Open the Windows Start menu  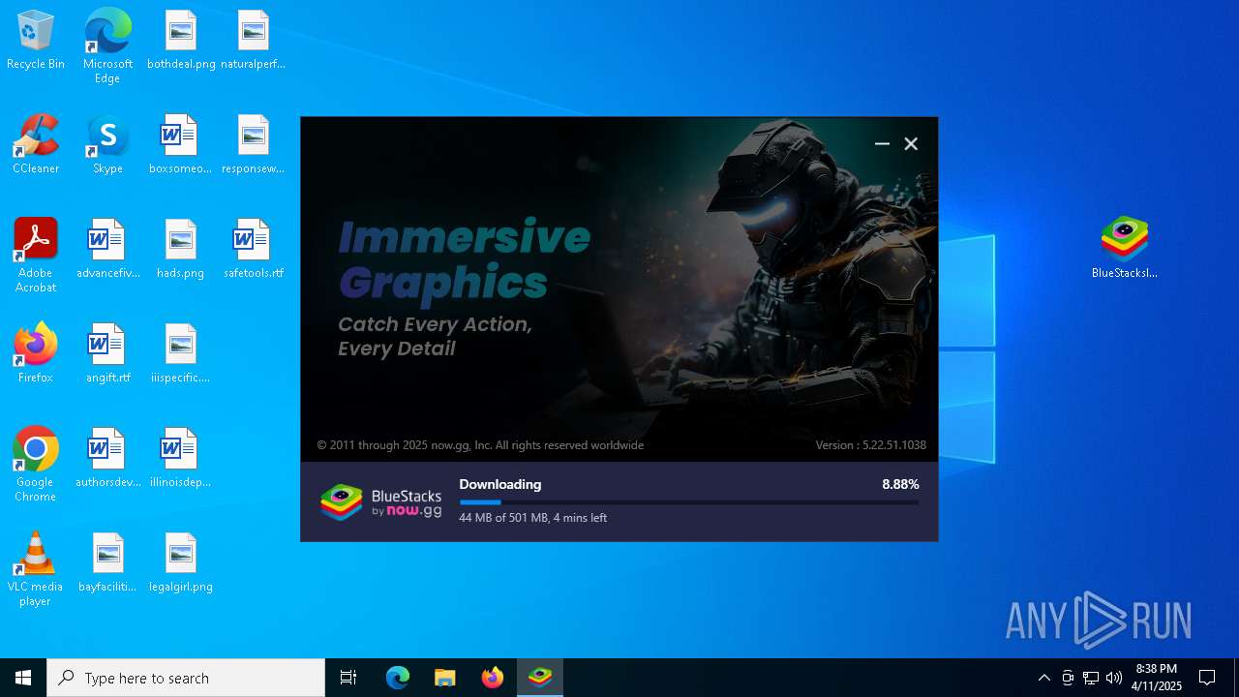(x=23, y=678)
